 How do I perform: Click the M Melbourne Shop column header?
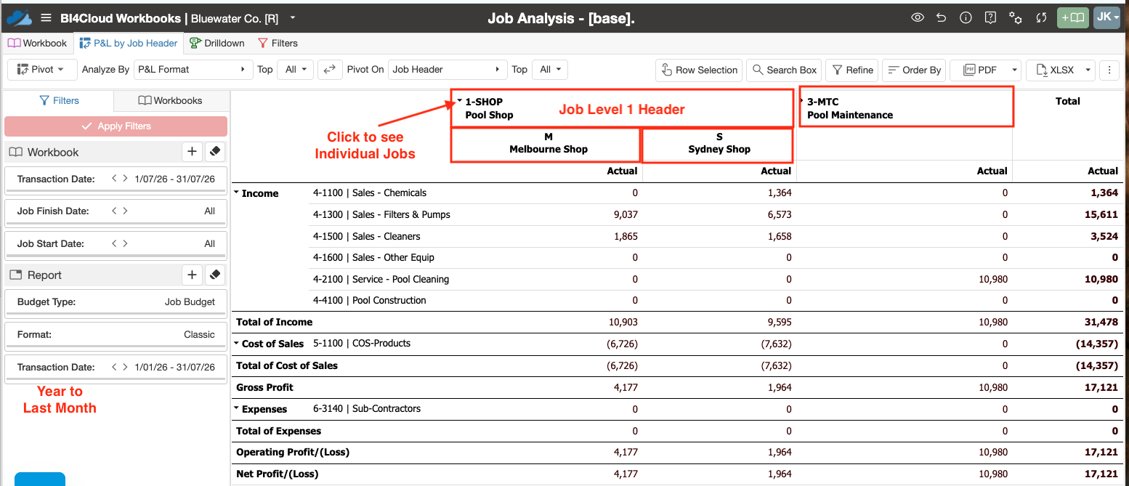[548, 143]
